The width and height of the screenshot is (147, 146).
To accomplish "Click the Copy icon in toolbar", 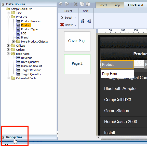I will 82,4.
